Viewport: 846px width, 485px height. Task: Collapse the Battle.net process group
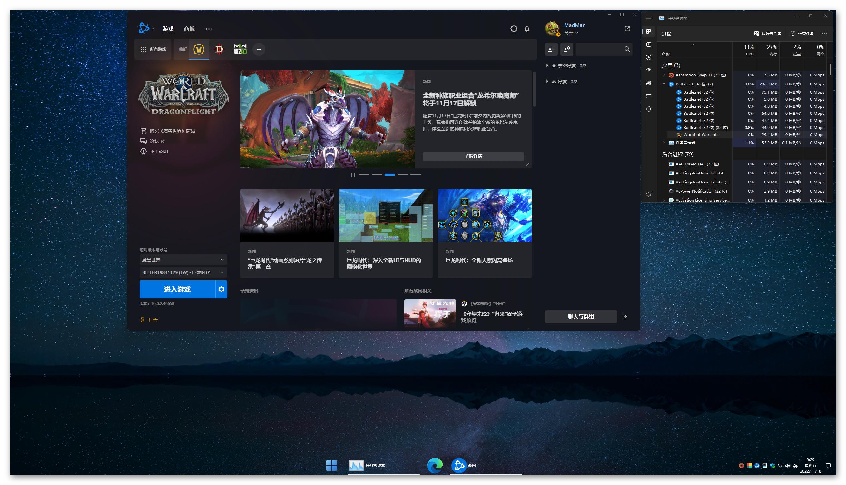tap(664, 84)
